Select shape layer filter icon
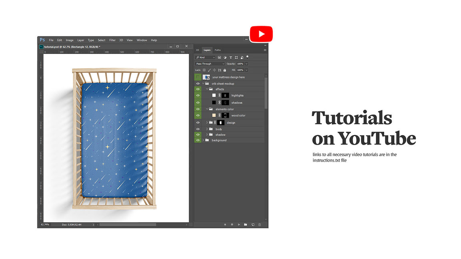Screen dimensions: 461x259 236,58
